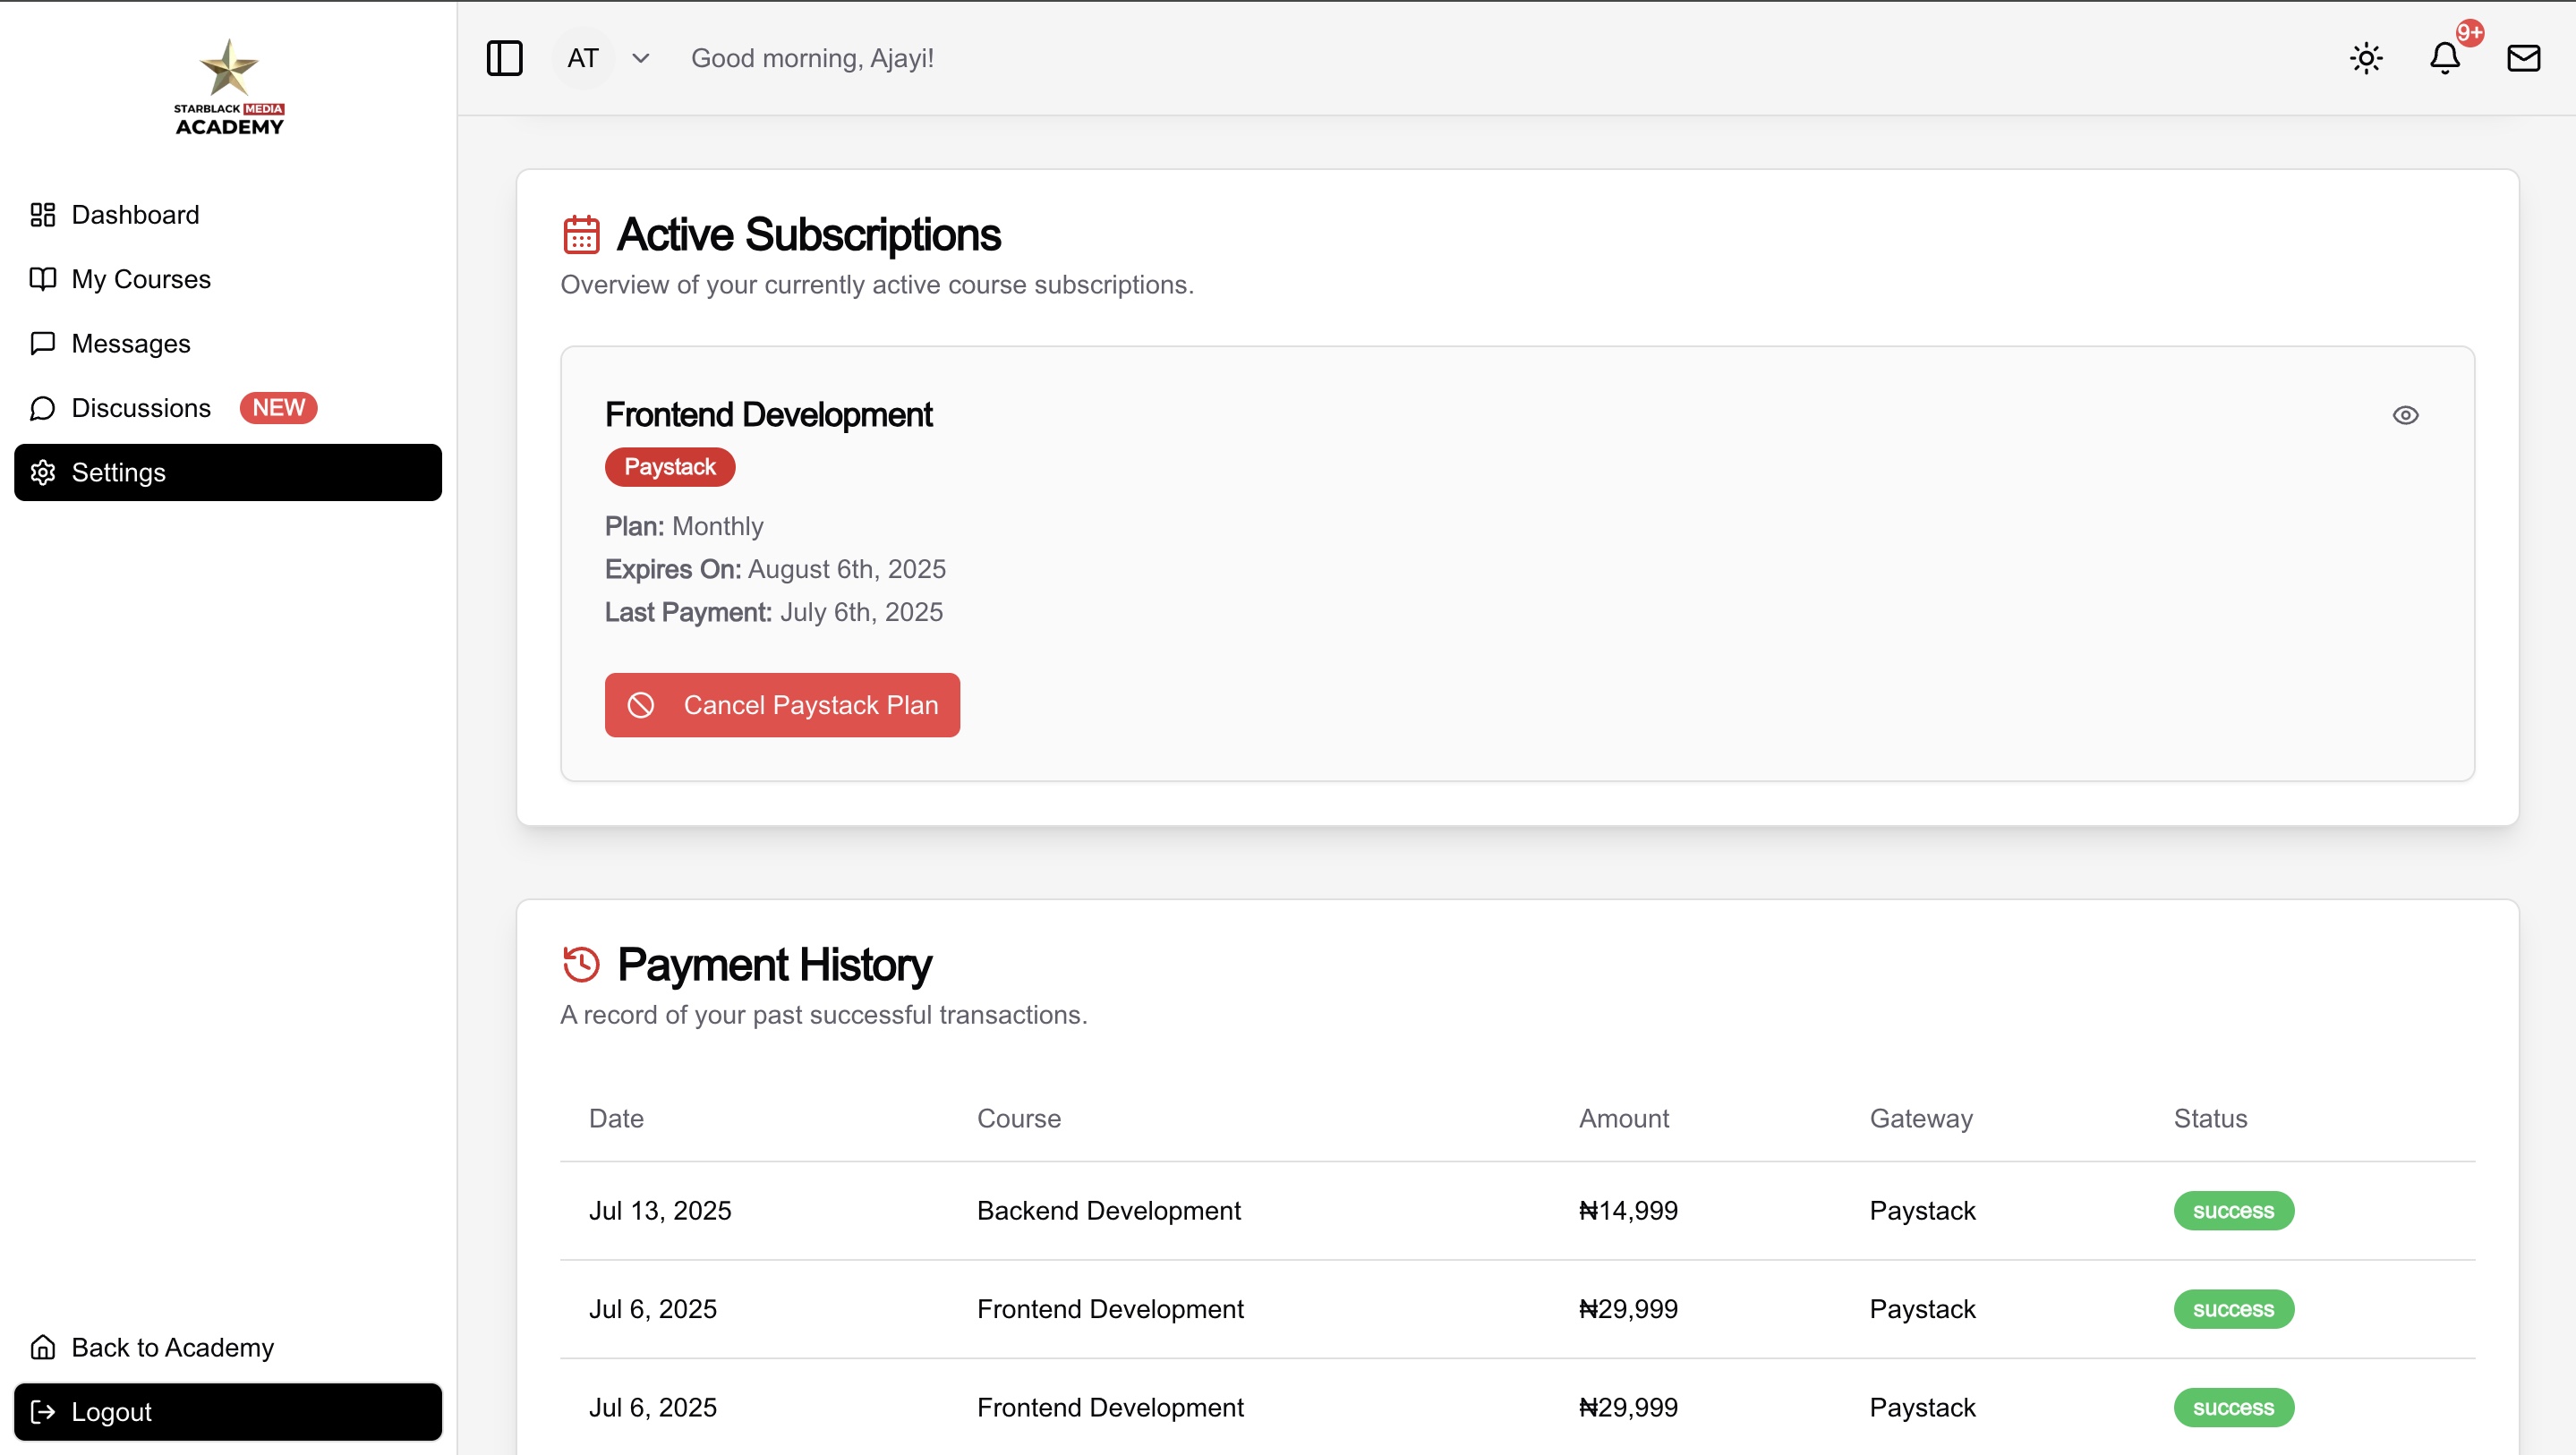
Task: Switch to Back to Academy menu item
Action: (172, 1347)
